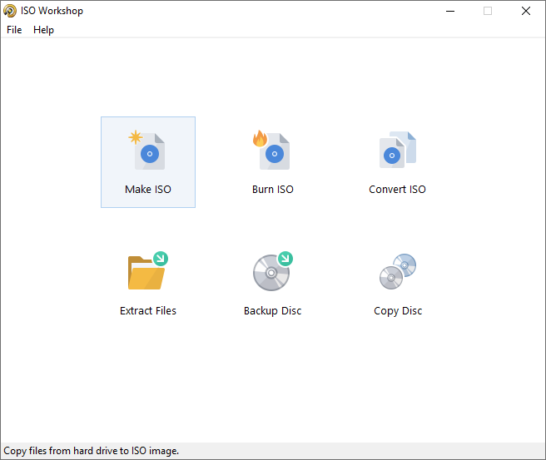Click the "Copy Disc" text label
This screenshot has width=546, height=460.
pos(398,311)
